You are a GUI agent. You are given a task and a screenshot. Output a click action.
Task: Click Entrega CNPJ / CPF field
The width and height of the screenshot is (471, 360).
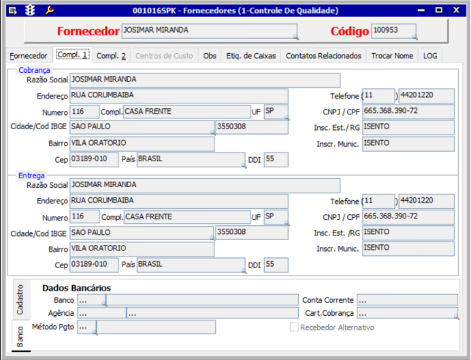point(408,217)
